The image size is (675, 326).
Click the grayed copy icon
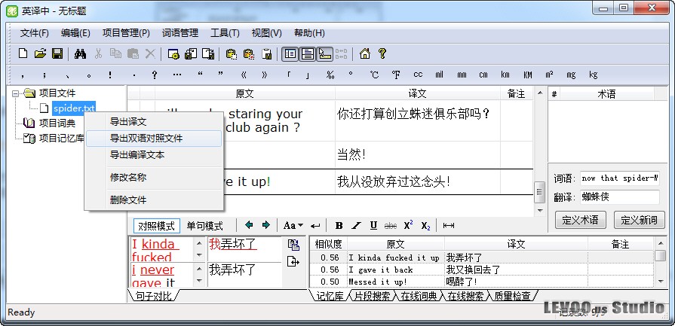(115, 53)
